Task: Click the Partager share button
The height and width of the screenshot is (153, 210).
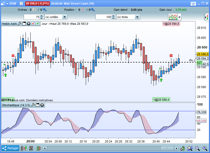Action: click(x=10, y=148)
